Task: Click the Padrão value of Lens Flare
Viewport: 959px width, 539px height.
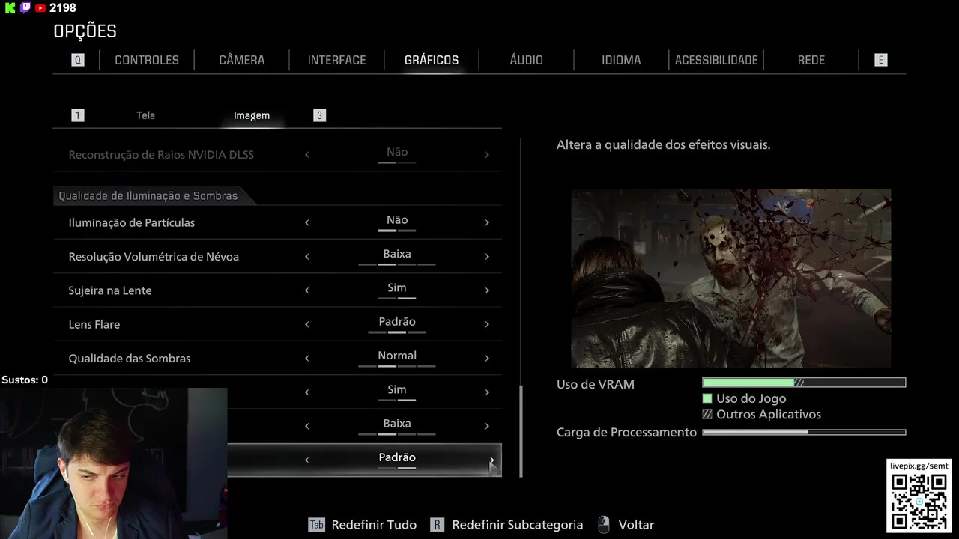Action: 397,322
